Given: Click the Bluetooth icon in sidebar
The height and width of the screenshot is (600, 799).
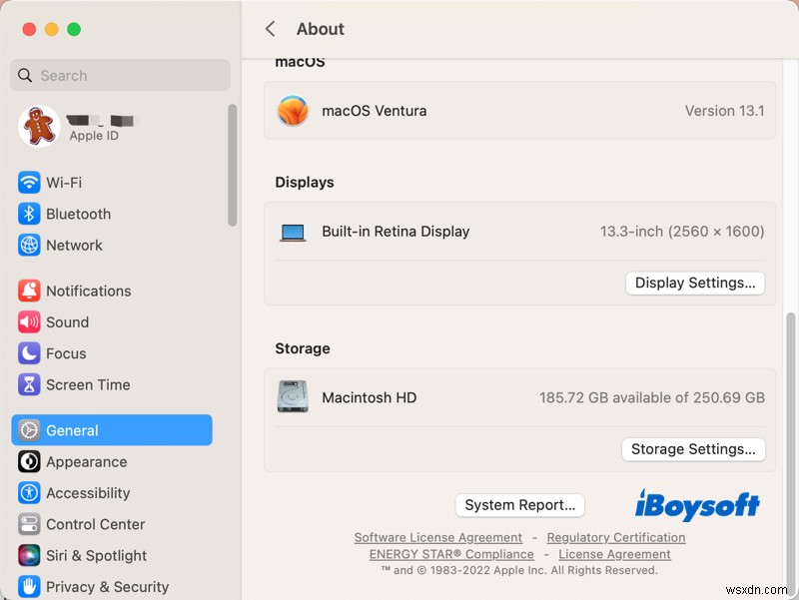Looking at the screenshot, I should tap(29, 214).
